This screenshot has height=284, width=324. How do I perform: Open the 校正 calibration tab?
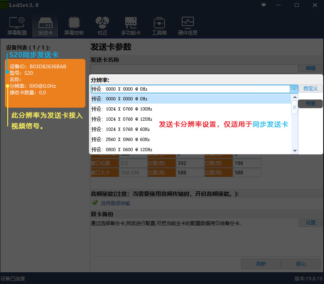pyautogui.click(x=102, y=26)
